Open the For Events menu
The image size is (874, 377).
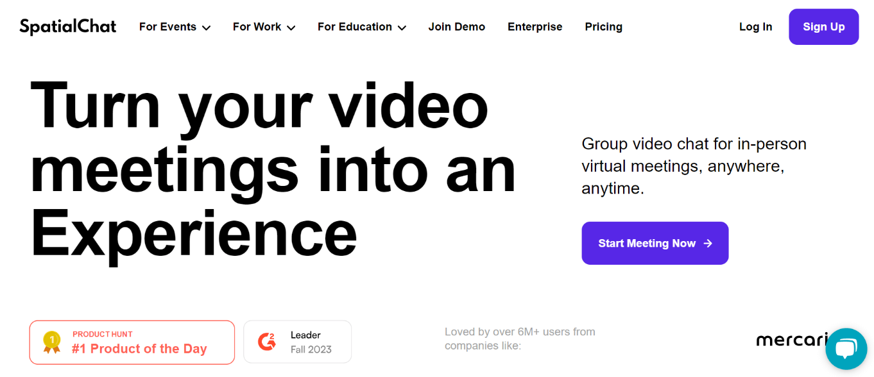[175, 27]
